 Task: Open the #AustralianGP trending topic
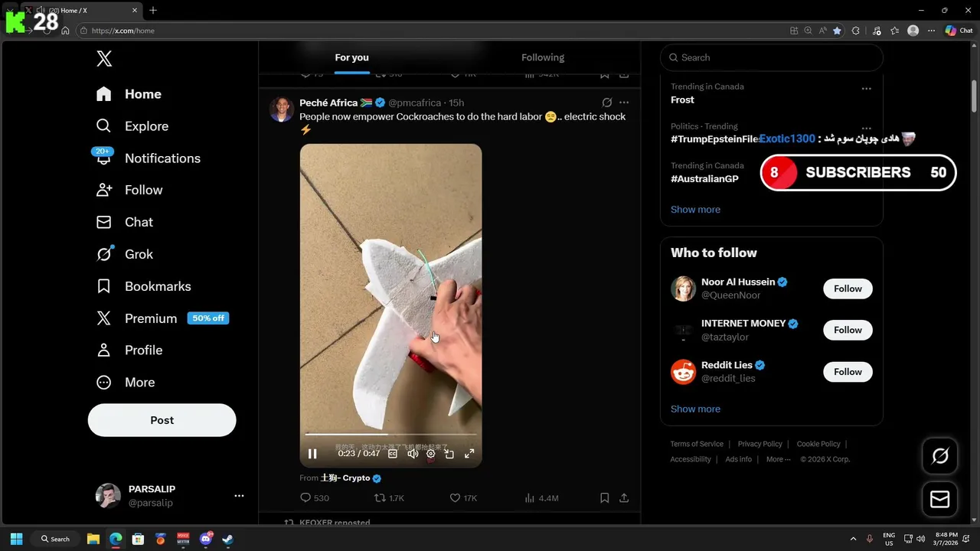(704, 179)
